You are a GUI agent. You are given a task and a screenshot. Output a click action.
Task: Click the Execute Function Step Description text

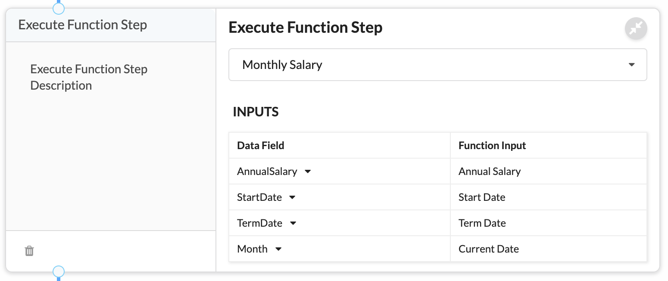(x=89, y=77)
